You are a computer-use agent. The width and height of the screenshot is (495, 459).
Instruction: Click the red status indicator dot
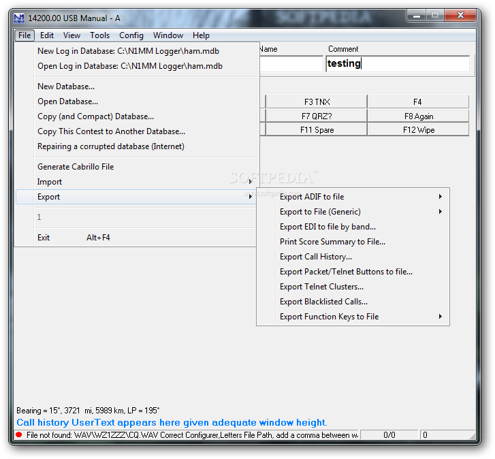point(19,434)
